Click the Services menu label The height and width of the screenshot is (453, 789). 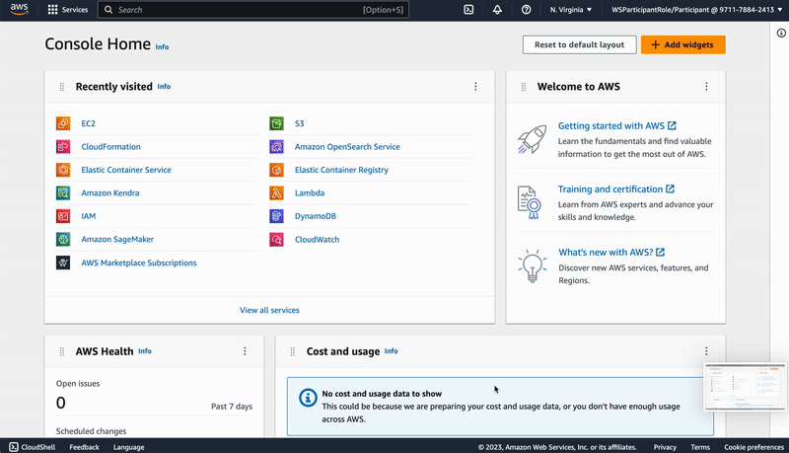click(75, 10)
